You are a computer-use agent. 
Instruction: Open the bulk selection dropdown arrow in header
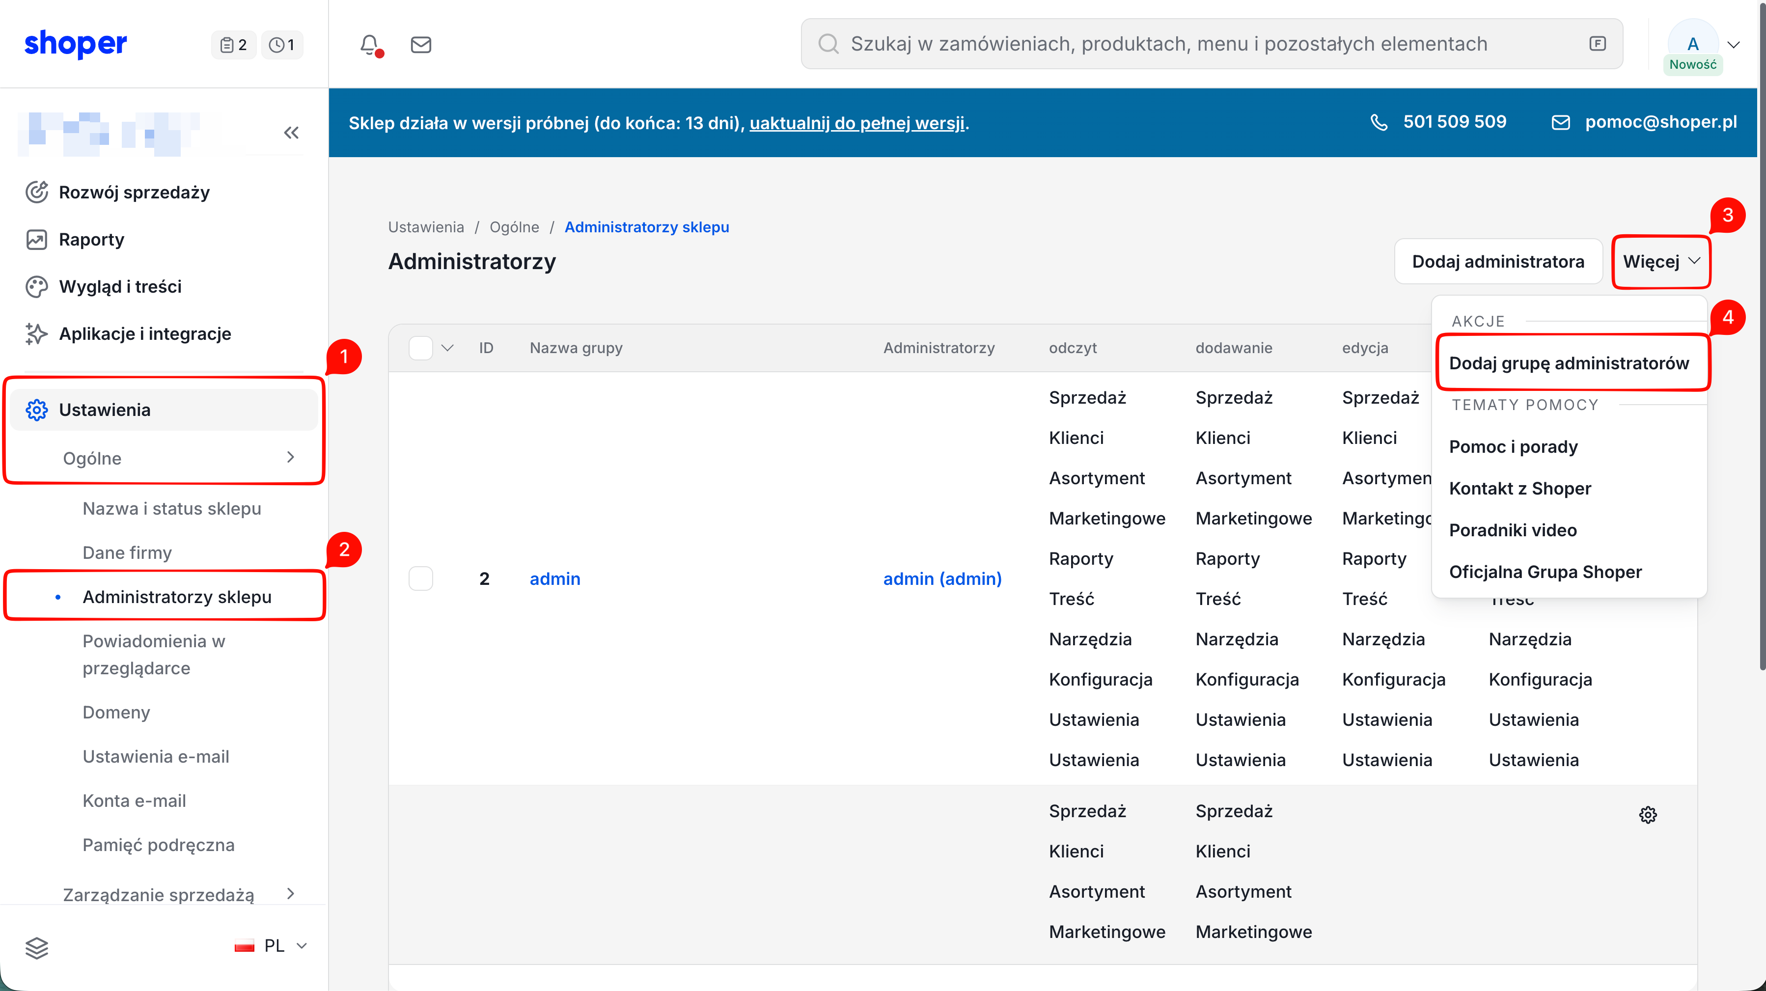[448, 348]
